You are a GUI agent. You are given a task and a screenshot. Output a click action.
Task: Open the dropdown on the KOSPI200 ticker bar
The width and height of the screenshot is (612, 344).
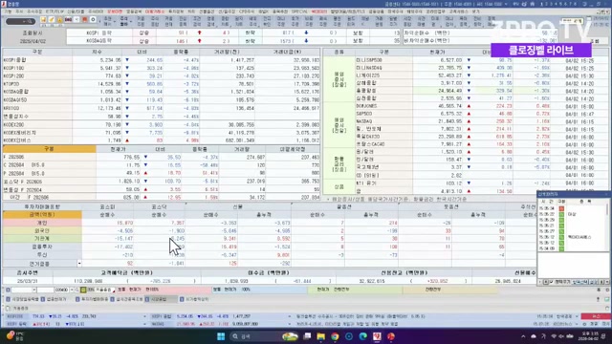pyautogui.click(x=144, y=316)
